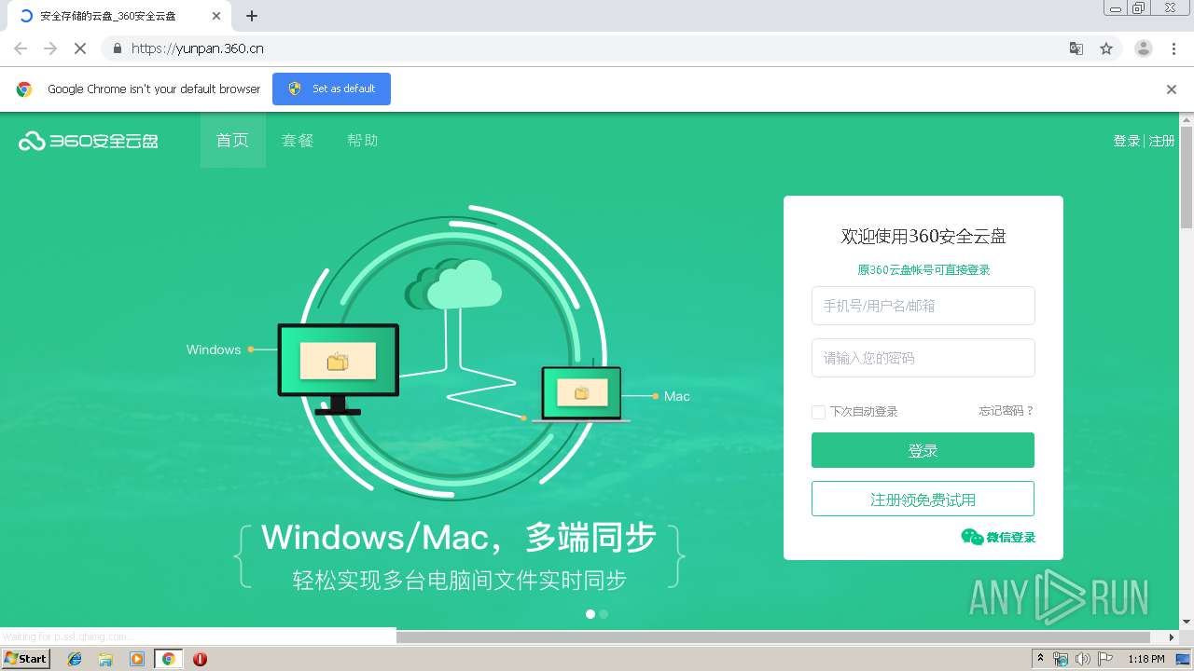Click 原360云盘帐号可直接登录 text
This screenshot has height=671, width=1194.
click(923, 270)
